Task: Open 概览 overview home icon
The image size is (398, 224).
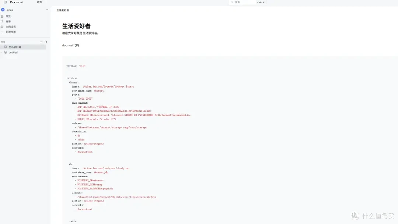Action: coord(2,16)
